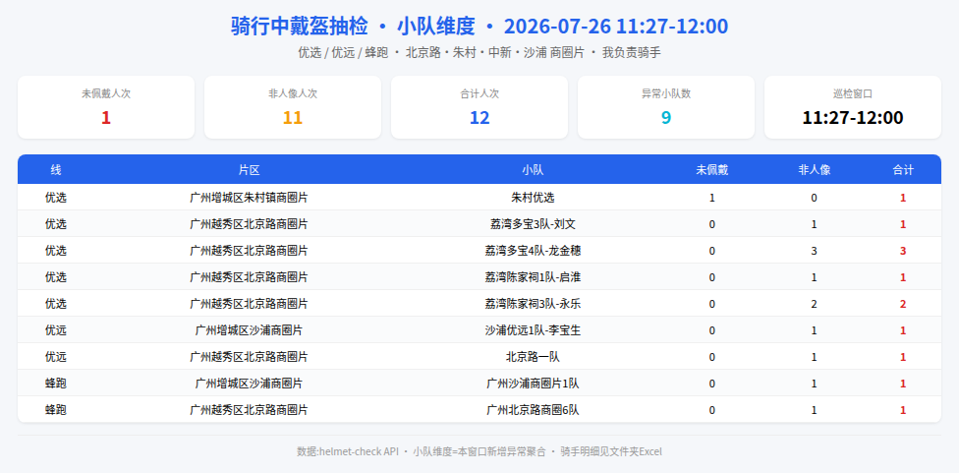Select the 非人像人次 card value 11
The height and width of the screenshot is (473, 959).
(293, 117)
